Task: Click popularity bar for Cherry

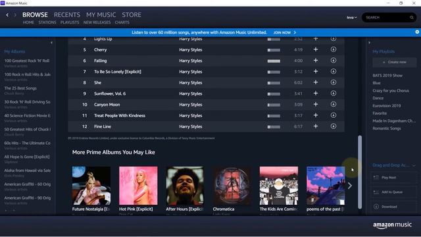Action: pyautogui.click(x=274, y=50)
